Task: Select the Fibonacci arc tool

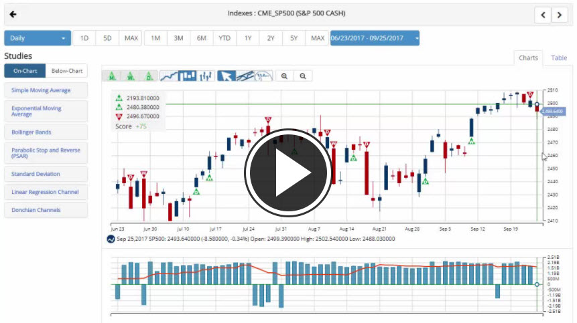Action: [x=263, y=76]
